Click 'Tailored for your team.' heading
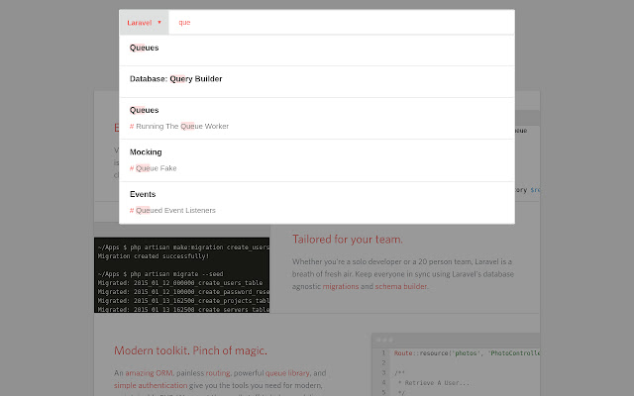634x396 pixels. pos(348,240)
